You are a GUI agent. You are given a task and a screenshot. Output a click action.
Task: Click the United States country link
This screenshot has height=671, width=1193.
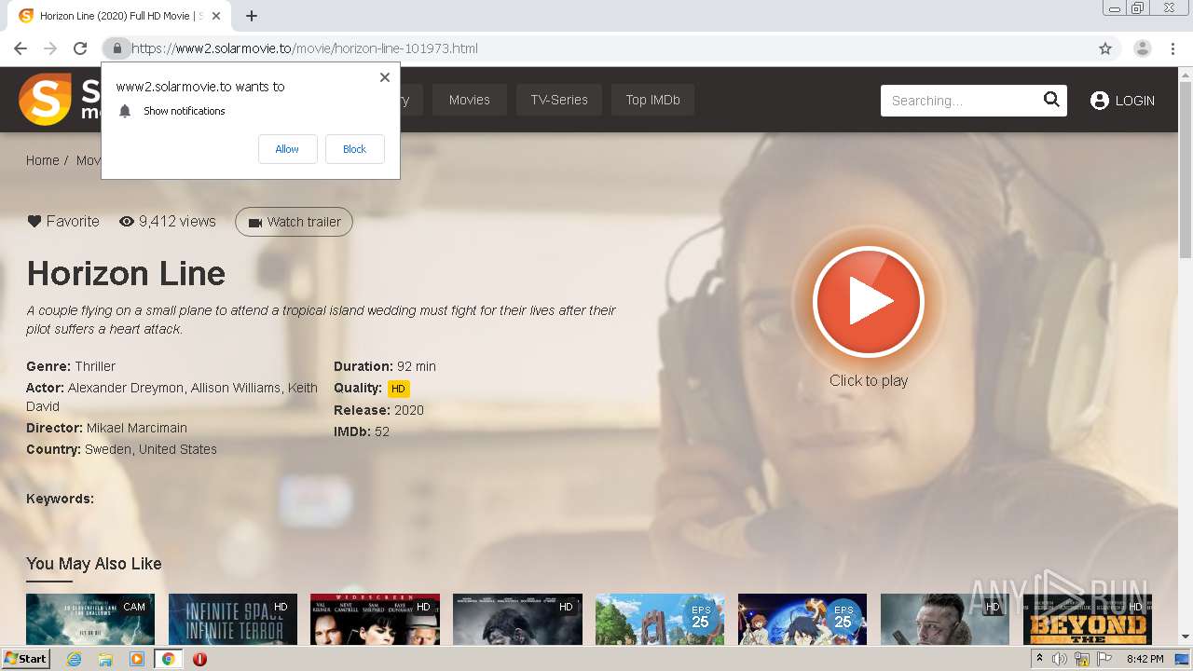pos(177,449)
